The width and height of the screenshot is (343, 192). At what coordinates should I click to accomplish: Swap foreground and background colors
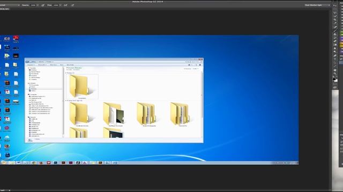click(x=337, y=77)
